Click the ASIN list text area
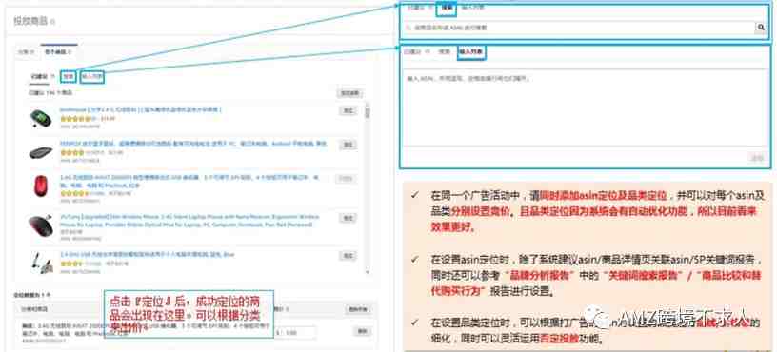The image size is (777, 352). point(586,108)
